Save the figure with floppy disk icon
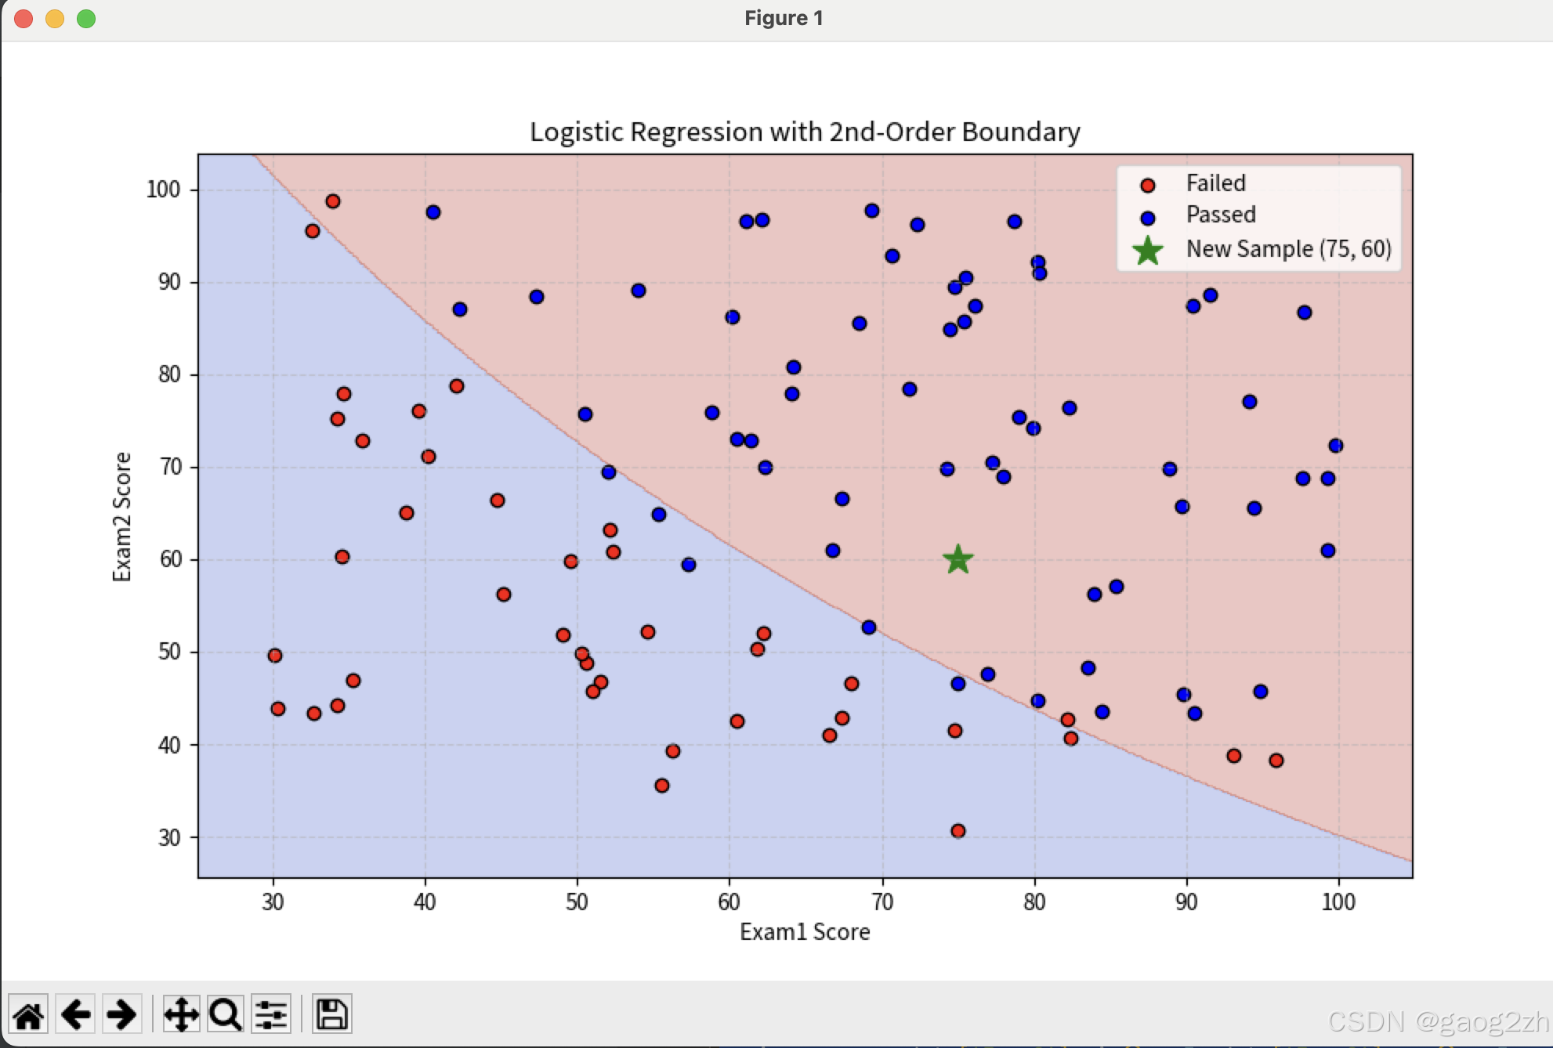 [x=331, y=1015]
